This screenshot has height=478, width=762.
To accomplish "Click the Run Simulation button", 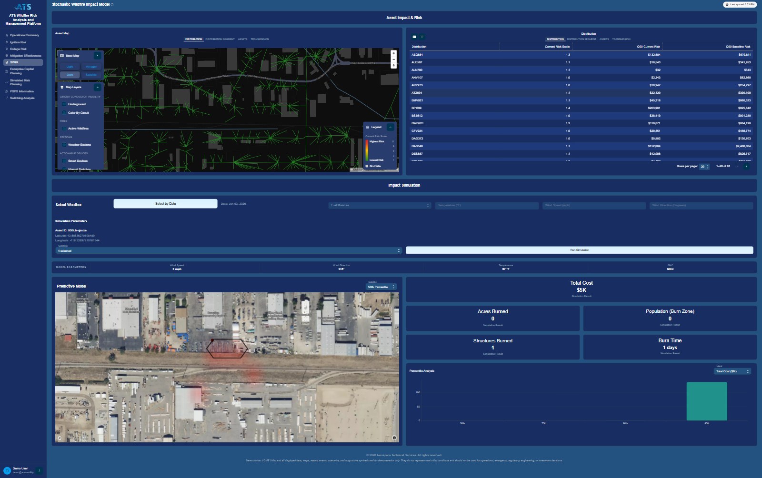I will point(580,250).
